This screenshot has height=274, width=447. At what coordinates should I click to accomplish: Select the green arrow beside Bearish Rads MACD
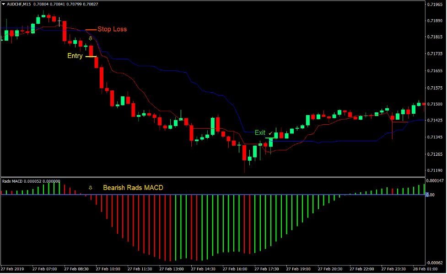pyautogui.click(x=91, y=187)
